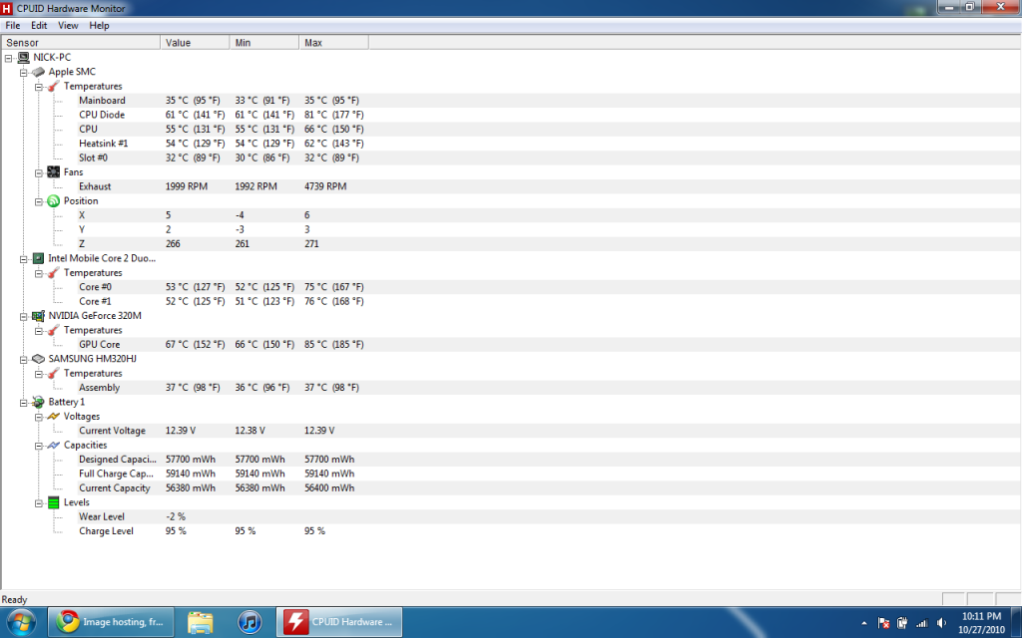Image resolution: width=1022 pixels, height=638 pixels.
Task: Show hidden tray icons arrow
Action: pos(864,623)
